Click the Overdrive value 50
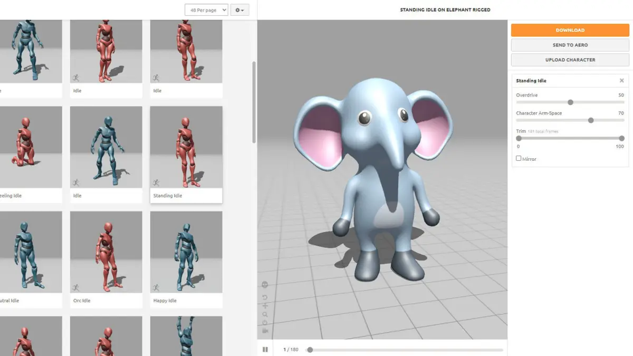Screen dimensions: 633x356 pyautogui.click(x=621, y=95)
